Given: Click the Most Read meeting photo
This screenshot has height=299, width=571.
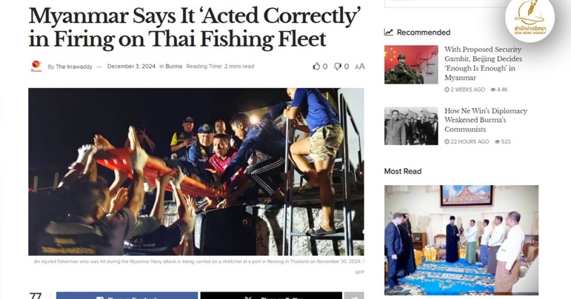Looking at the screenshot, I should tap(462, 240).
